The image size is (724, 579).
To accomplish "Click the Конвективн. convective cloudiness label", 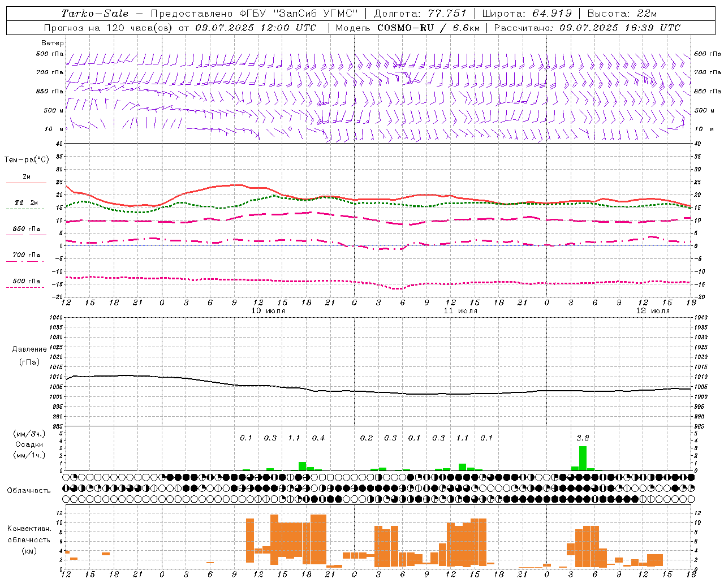I will pos(29,529).
